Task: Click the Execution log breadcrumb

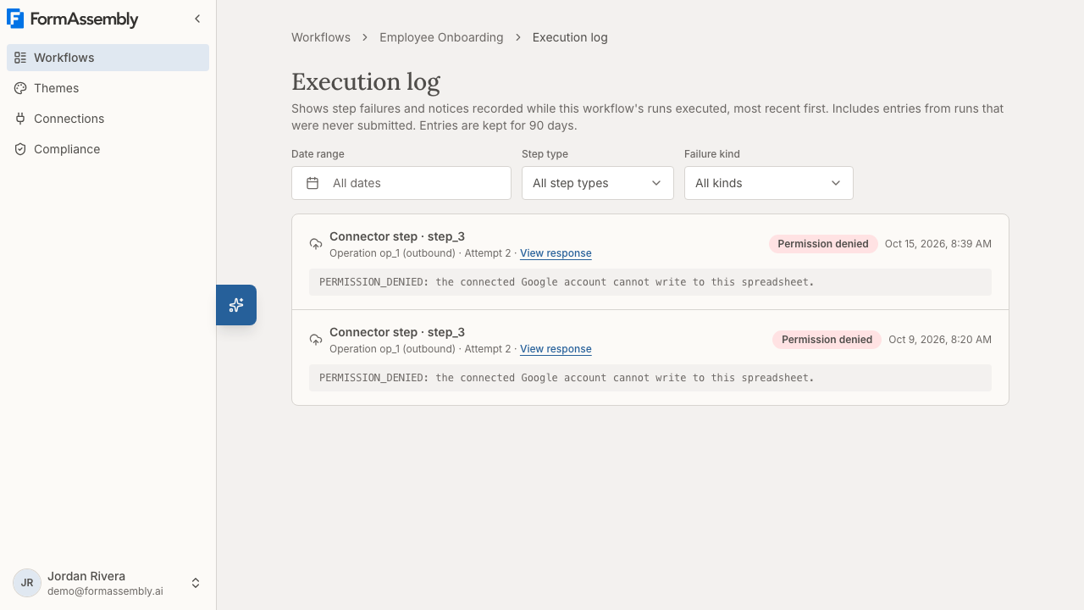Action: 570,37
